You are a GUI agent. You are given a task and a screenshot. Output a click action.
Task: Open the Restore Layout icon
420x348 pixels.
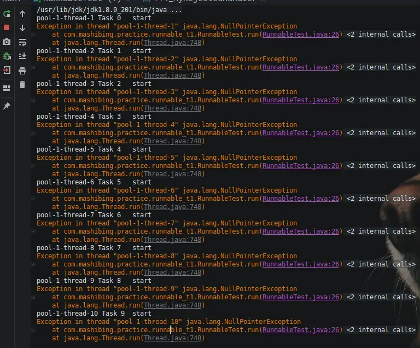coord(7,88)
